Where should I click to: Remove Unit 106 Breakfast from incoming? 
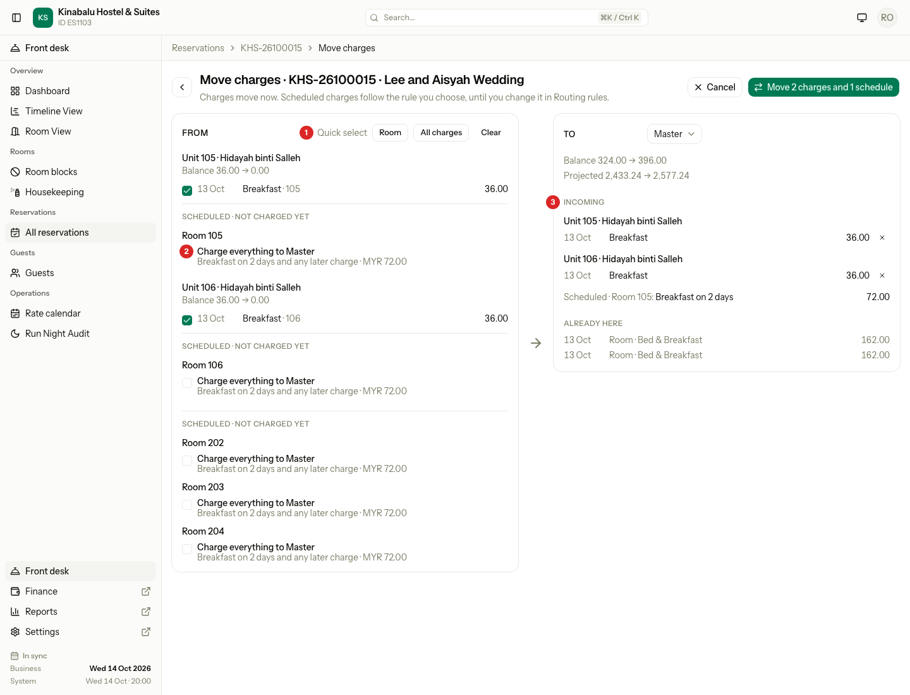click(882, 275)
